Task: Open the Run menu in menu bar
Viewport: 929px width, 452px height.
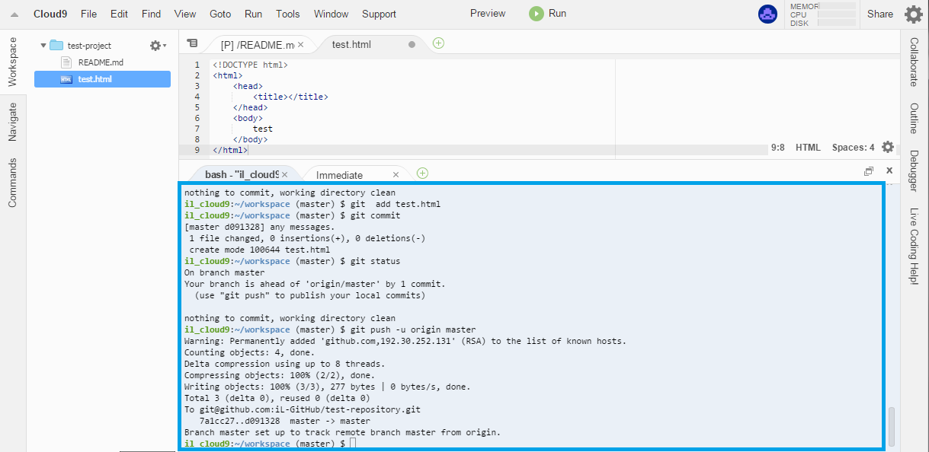Action: 254,14
